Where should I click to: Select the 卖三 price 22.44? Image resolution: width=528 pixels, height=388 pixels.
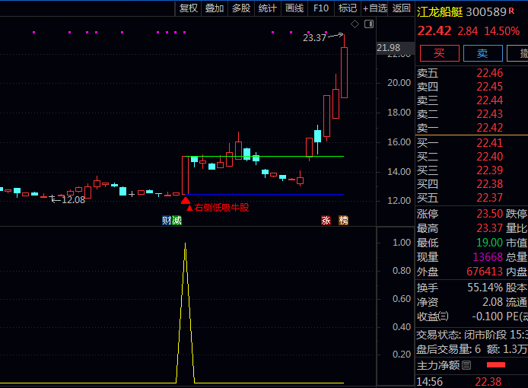pyautogui.click(x=490, y=100)
